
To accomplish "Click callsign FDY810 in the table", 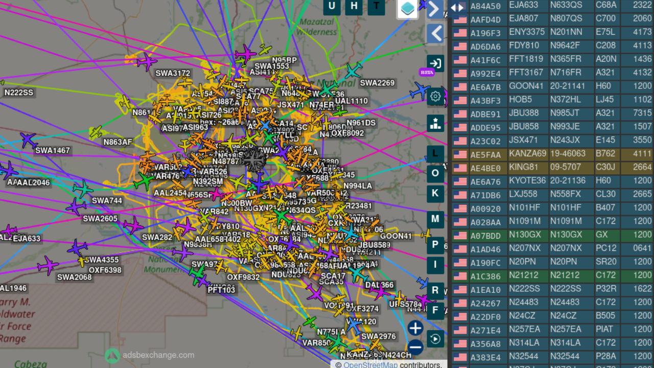I will [x=524, y=45].
